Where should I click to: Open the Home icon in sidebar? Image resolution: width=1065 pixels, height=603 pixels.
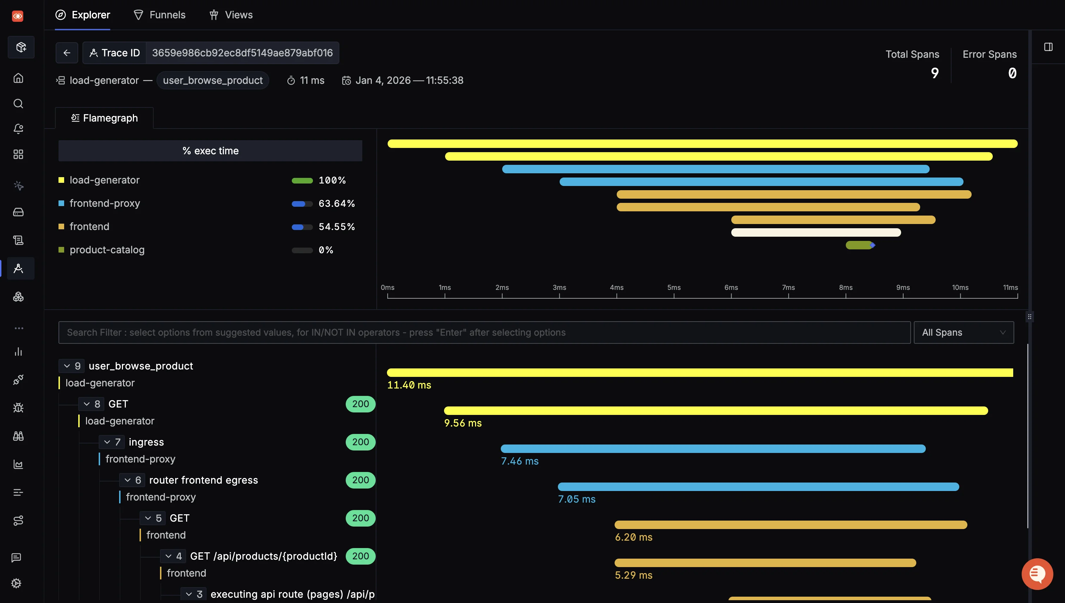[x=18, y=78]
